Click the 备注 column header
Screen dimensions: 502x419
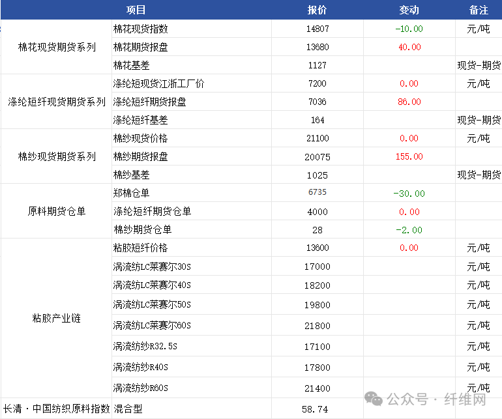coord(479,10)
